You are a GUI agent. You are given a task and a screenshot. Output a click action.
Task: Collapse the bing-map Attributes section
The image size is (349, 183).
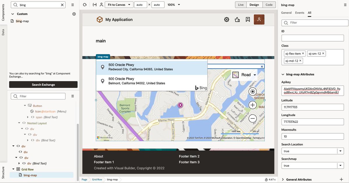point(283,74)
